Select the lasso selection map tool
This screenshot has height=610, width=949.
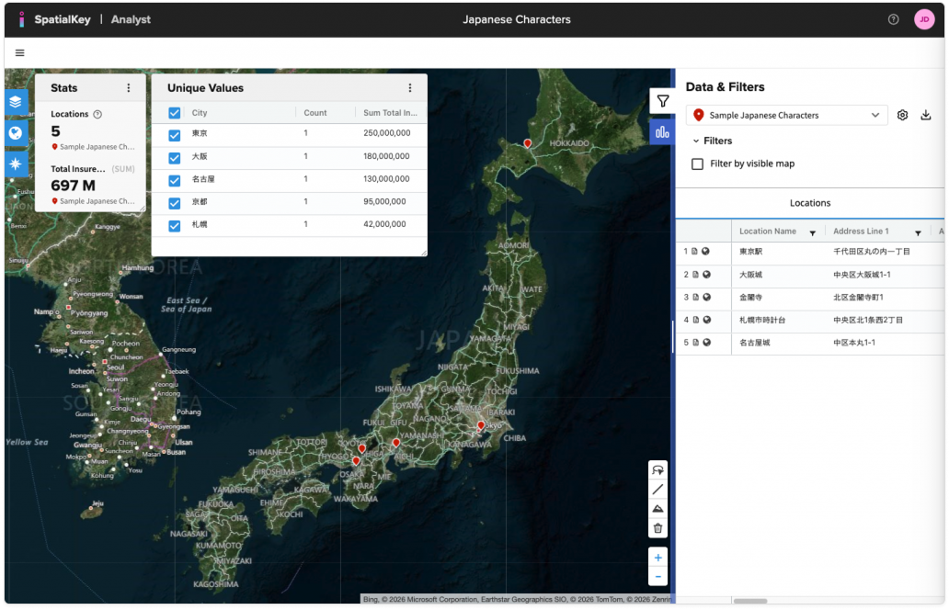[x=657, y=470]
